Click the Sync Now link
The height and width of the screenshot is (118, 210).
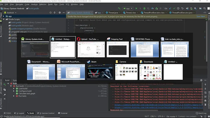201,16
